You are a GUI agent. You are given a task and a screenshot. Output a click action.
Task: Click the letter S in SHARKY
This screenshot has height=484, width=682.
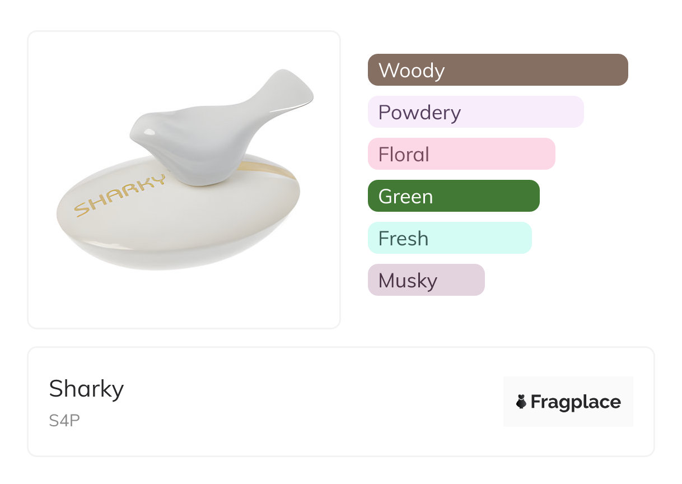point(83,209)
